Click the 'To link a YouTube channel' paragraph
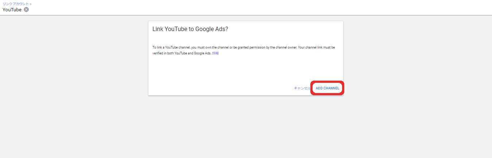The image size is (492, 158). [244, 50]
